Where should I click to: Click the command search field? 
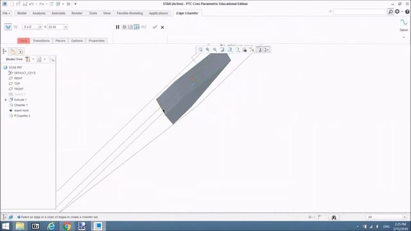click(360, 12)
